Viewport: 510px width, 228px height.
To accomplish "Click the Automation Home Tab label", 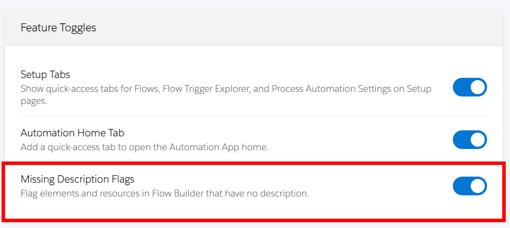I will [x=72, y=133].
